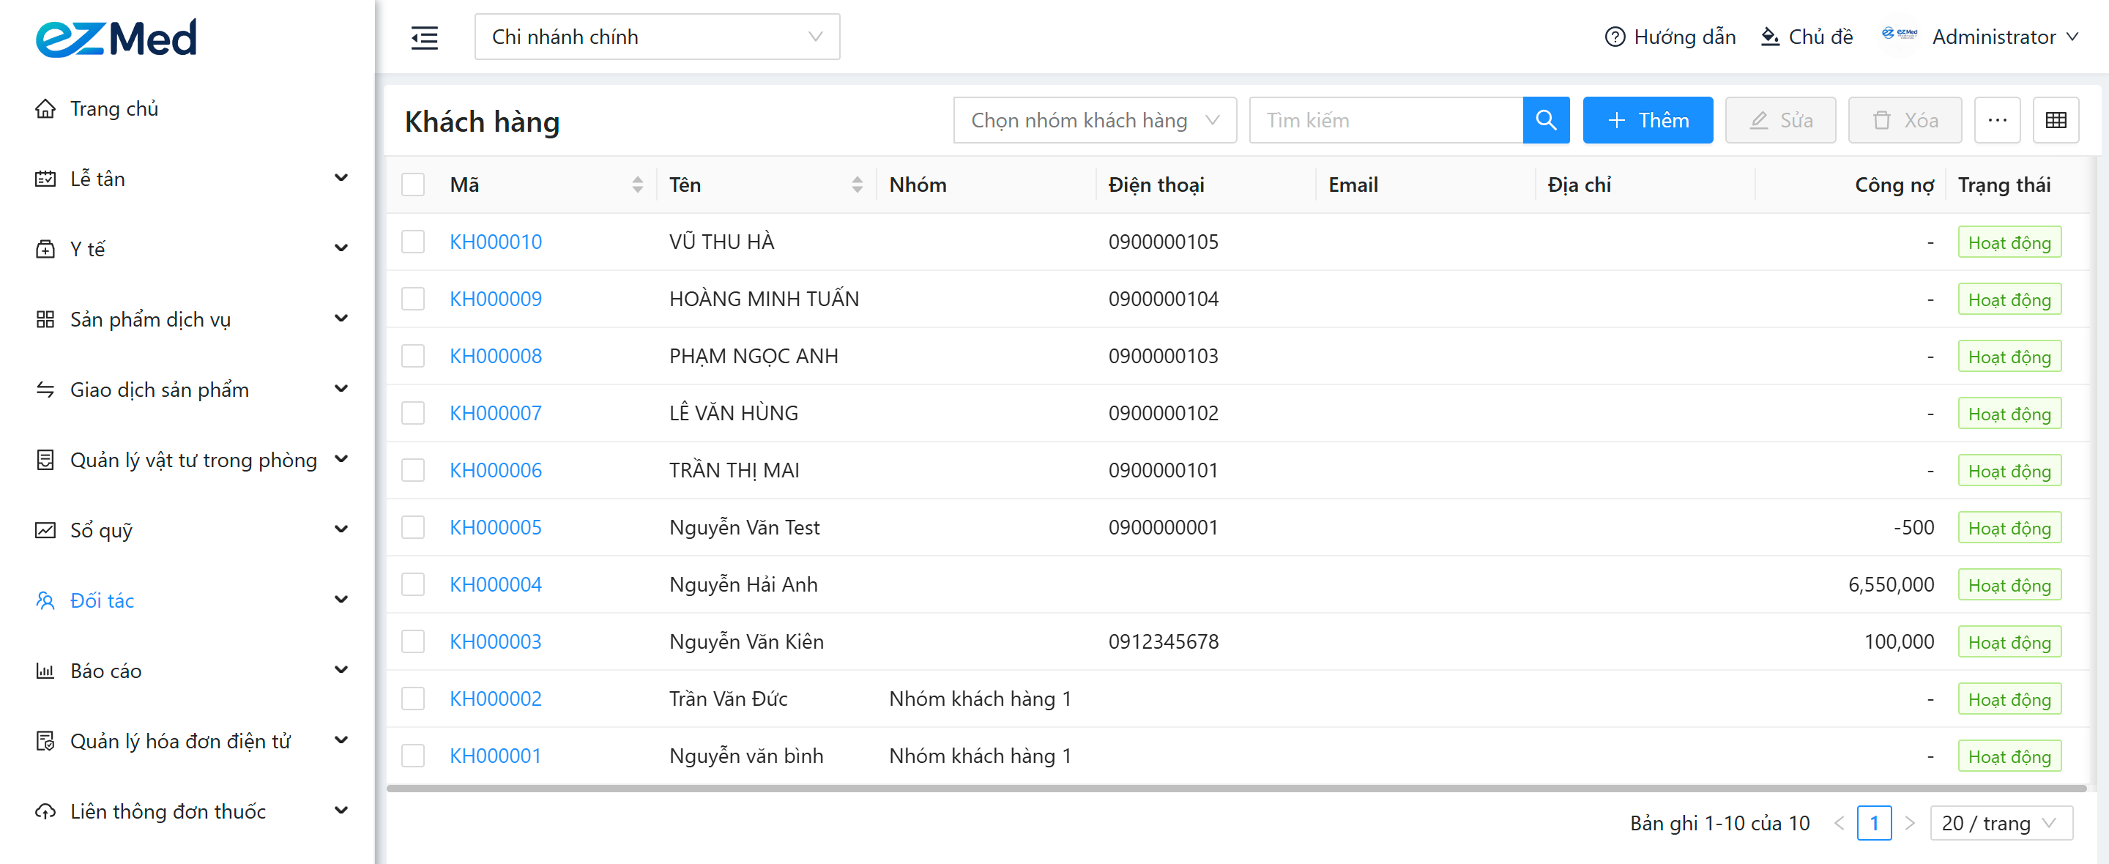Focus the Tìm kiếm search field
The width and height of the screenshot is (2109, 864).
tap(1386, 120)
